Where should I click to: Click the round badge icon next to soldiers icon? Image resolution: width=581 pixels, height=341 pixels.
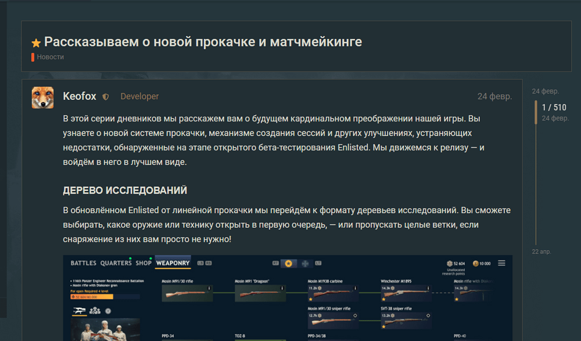108,311
